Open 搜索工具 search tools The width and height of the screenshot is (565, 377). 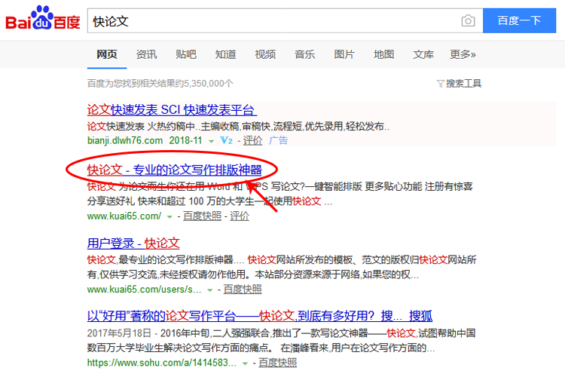point(463,84)
